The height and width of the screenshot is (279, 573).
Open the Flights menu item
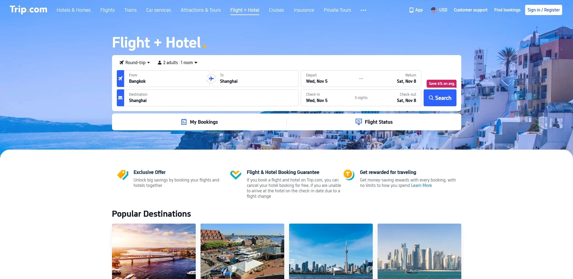point(107,10)
